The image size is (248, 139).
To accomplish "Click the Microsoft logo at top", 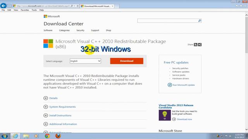I will (52, 16).
